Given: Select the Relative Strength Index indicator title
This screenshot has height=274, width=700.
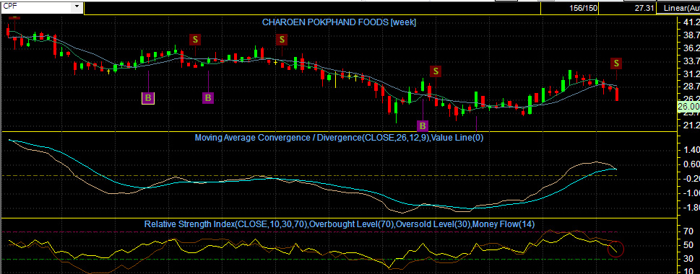Looking at the screenshot, I should click(339, 224).
